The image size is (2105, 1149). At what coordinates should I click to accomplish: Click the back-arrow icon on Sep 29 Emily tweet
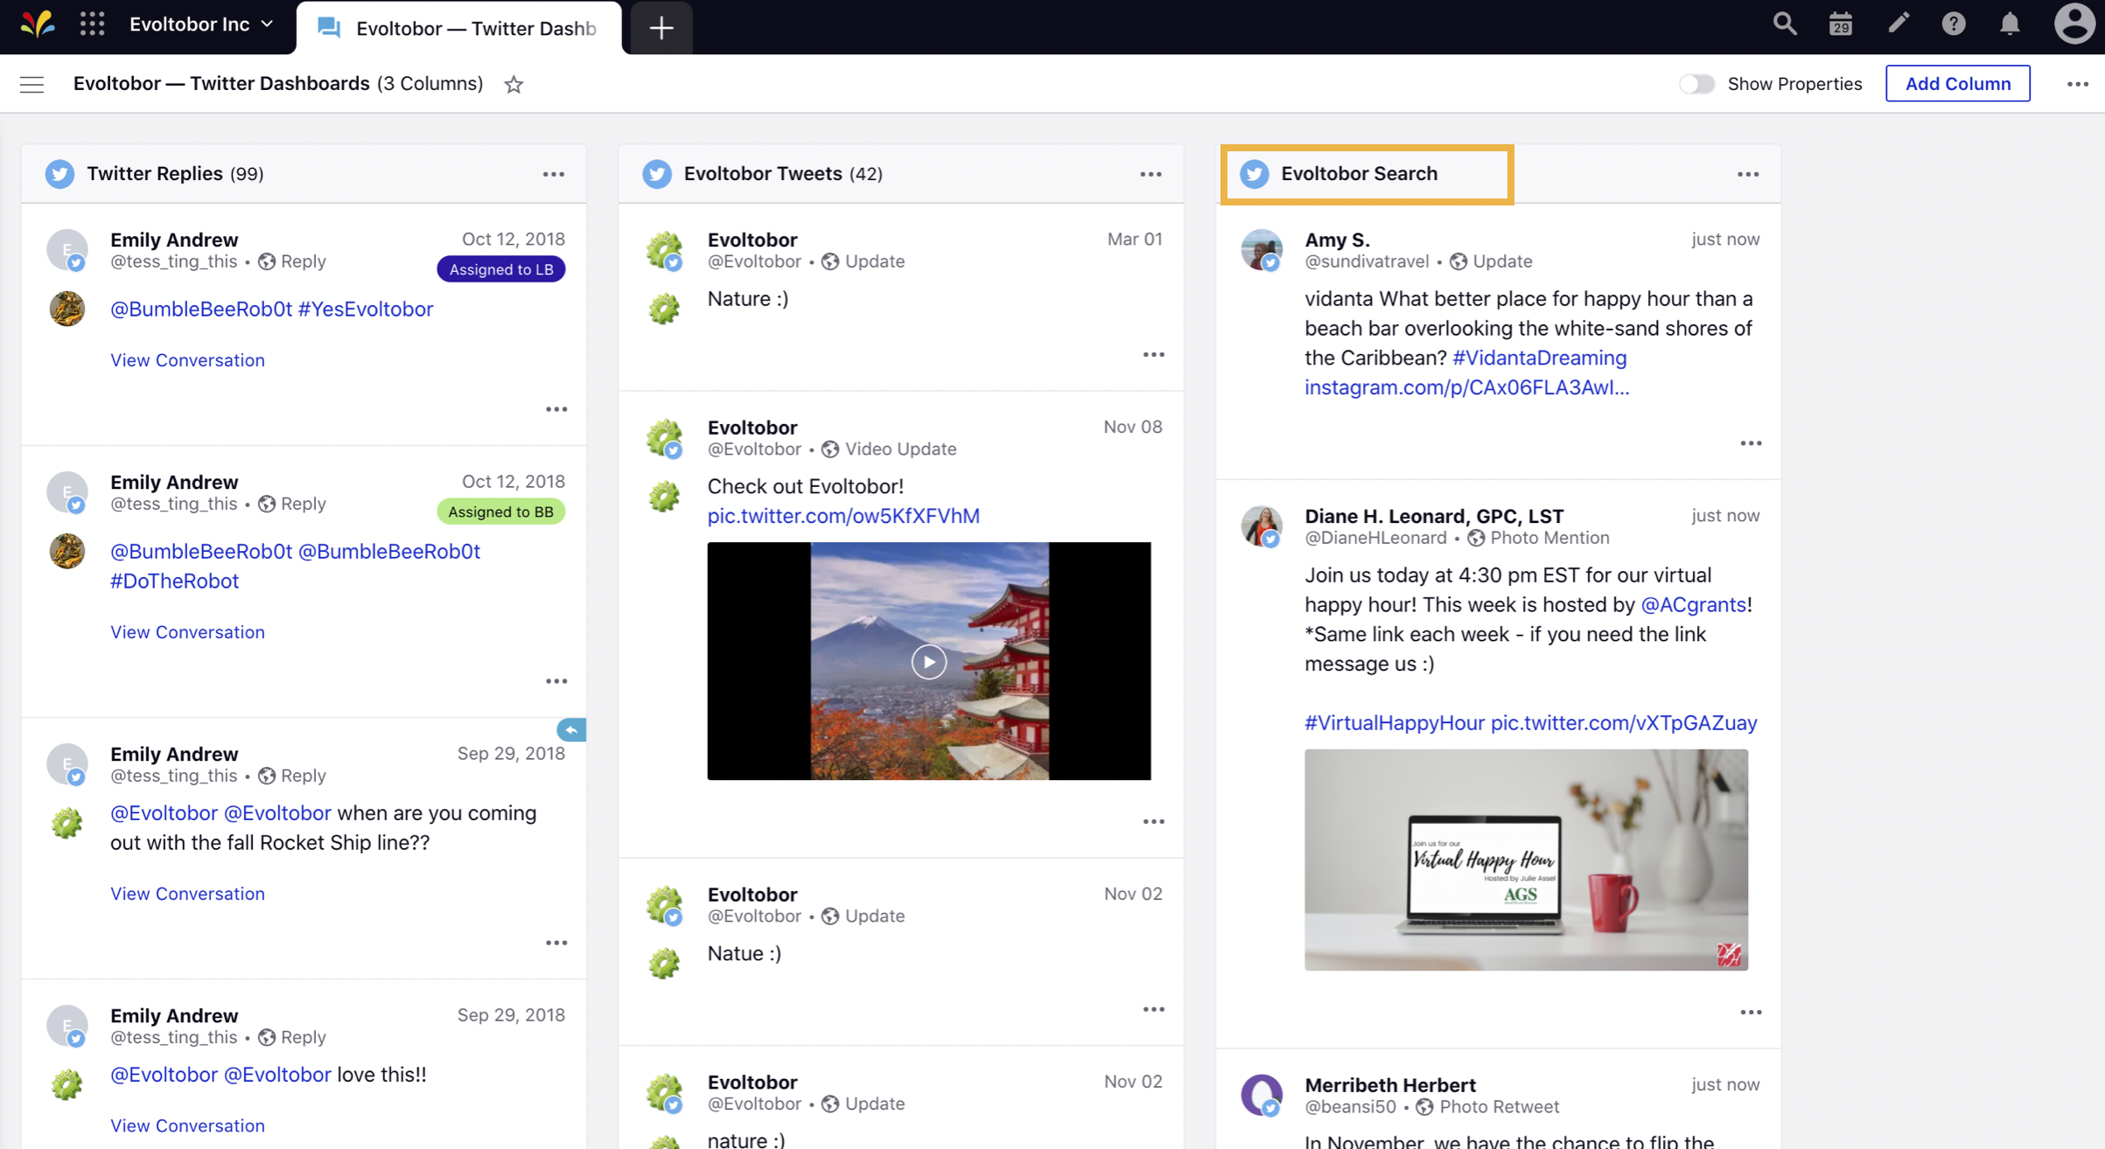point(572,730)
